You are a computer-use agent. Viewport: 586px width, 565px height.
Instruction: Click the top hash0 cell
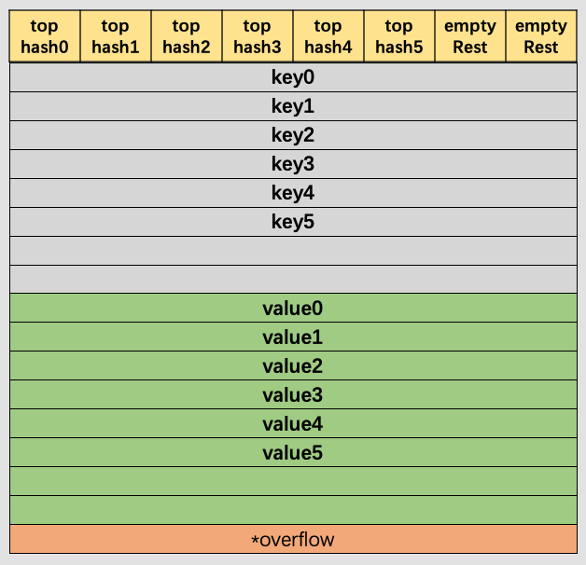pyautogui.click(x=45, y=37)
